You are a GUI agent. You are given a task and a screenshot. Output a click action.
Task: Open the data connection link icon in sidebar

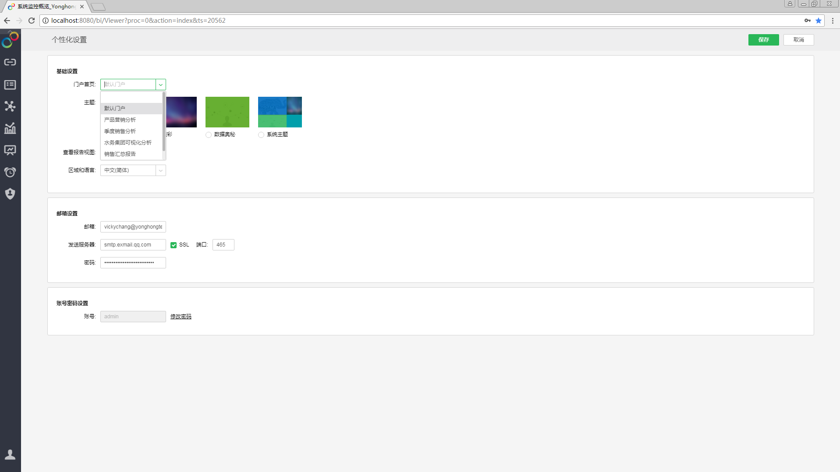[10, 62]
